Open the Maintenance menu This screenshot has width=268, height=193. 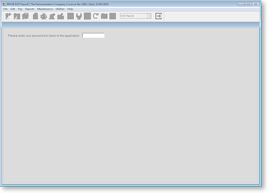(45, 9)
